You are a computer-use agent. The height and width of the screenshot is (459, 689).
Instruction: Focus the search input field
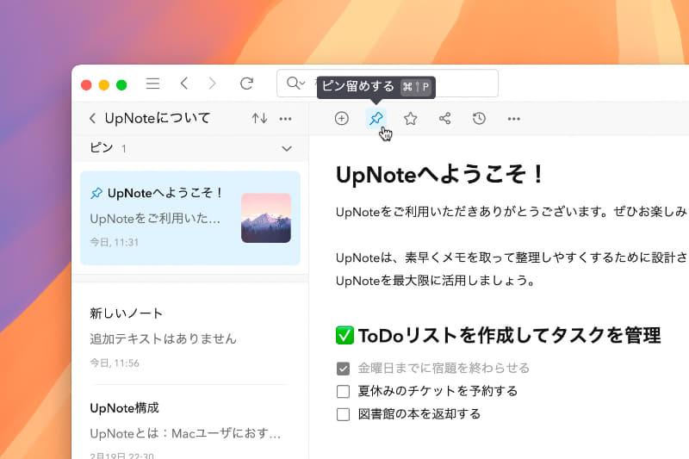(387, 83)
